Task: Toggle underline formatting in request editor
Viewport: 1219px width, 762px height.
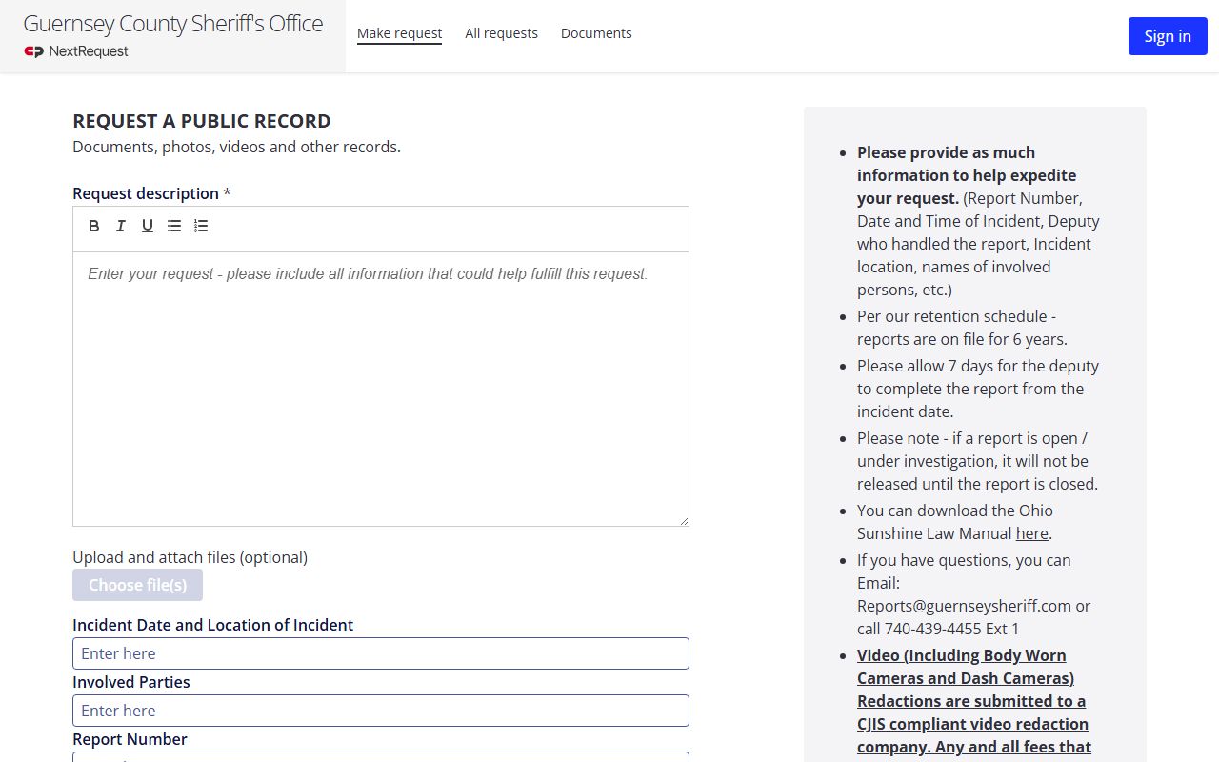Action: [x=148, y=226]
